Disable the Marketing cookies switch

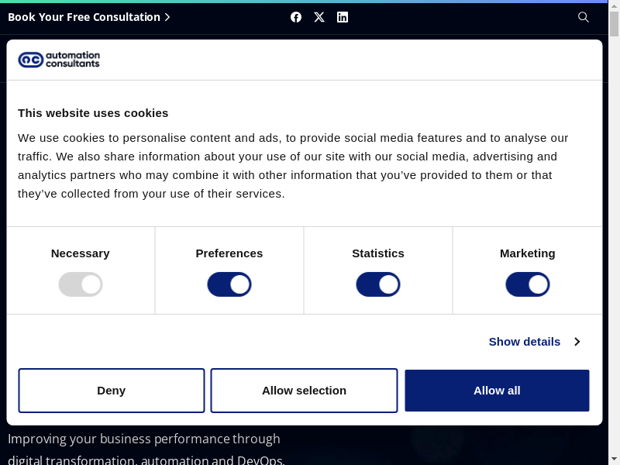(528, 284)
